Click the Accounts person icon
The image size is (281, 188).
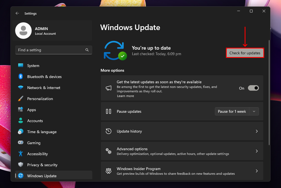pos(21,120)
